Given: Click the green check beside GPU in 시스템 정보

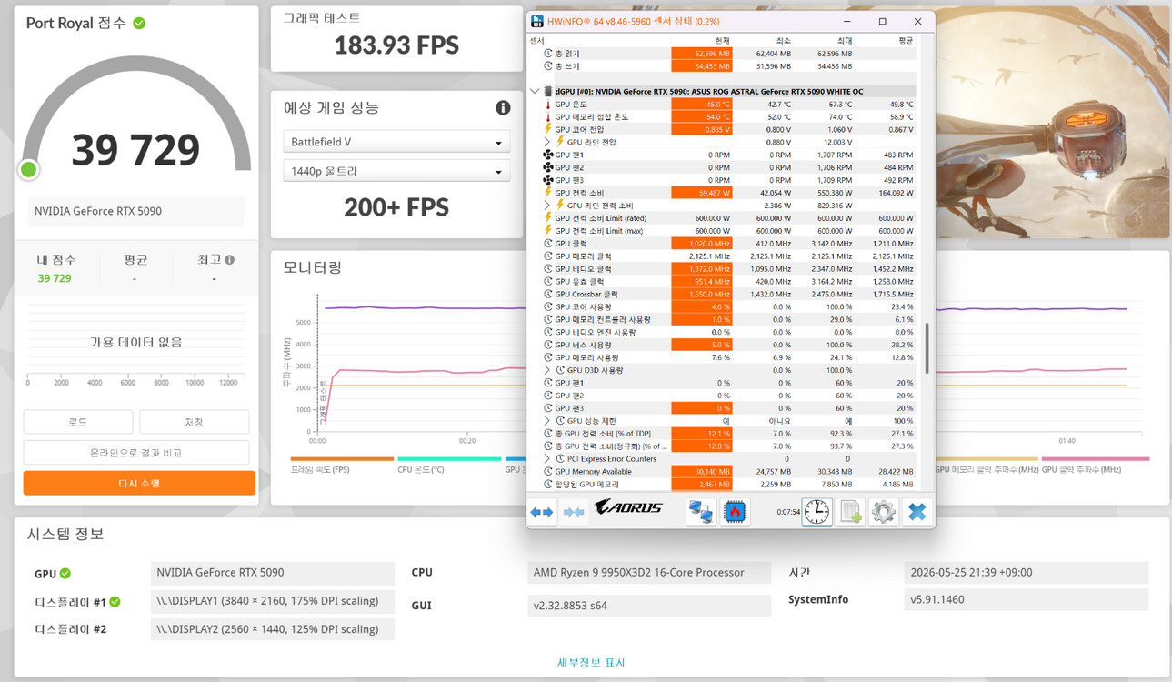Looking at the screenshot, I should pos(65,574).
